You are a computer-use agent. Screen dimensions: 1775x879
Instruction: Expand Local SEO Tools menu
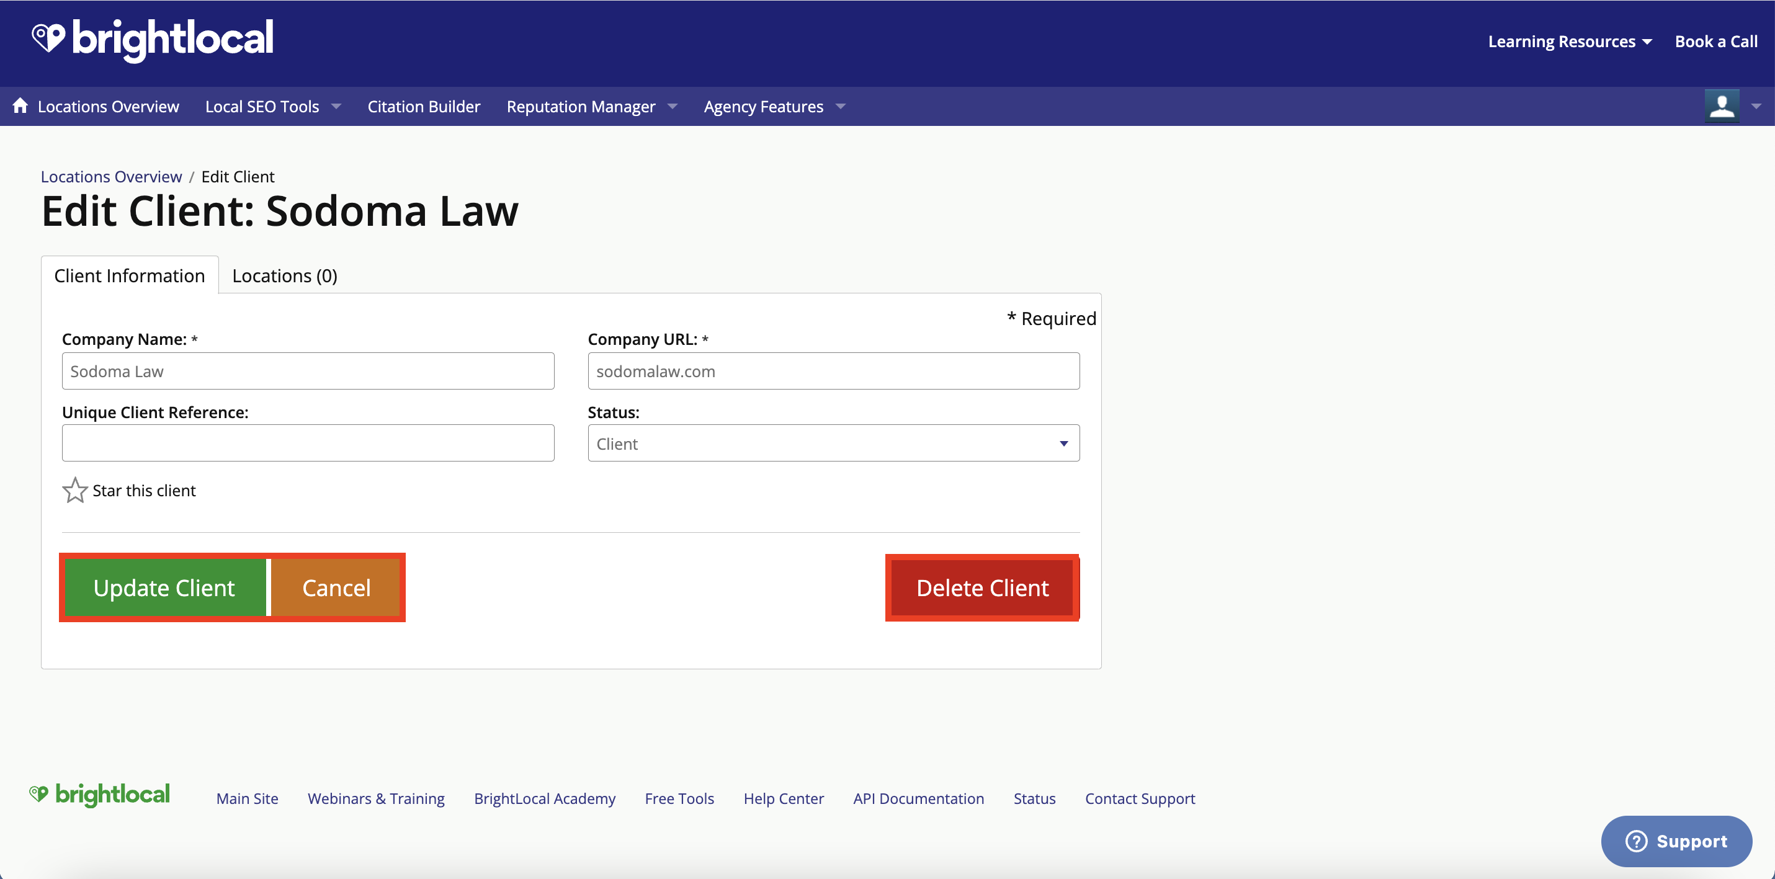[x=273, y=106]
